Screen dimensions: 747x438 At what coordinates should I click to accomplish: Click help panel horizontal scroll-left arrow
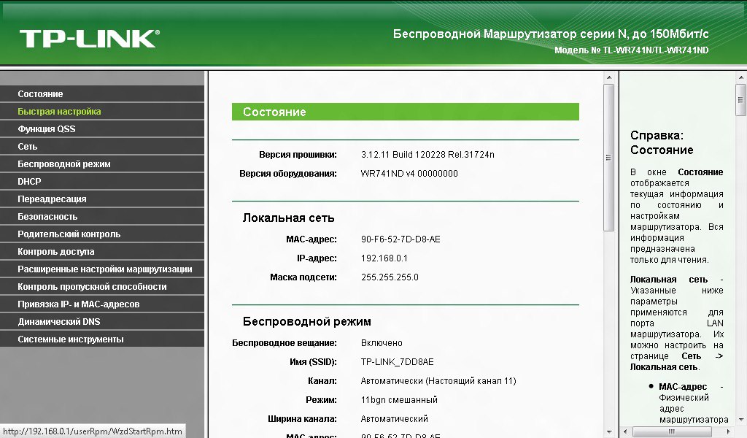click(x=625, y=432)
